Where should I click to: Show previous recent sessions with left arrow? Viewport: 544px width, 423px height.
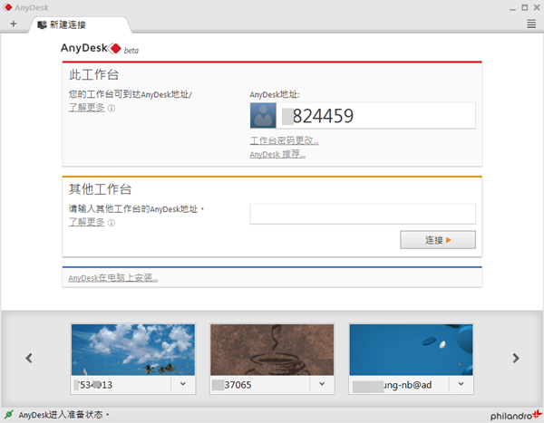[29, 358]
